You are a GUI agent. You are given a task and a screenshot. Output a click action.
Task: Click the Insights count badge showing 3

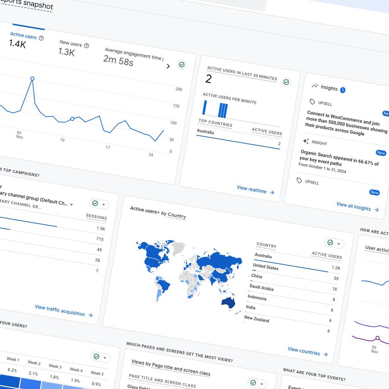[x=343, y=90]
